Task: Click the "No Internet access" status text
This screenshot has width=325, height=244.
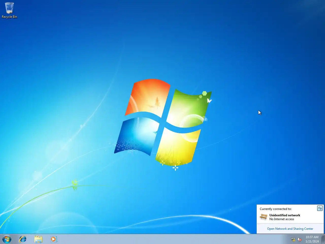Action: point(282,219)
